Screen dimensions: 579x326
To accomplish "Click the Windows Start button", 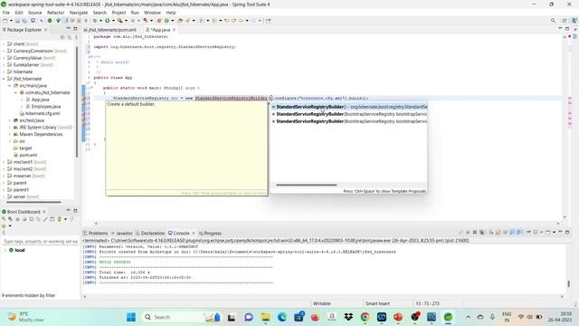I will tap(130, 317).
